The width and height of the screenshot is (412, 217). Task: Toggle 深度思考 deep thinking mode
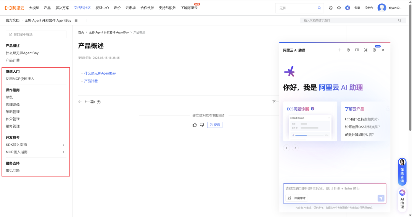(x=297, y=198)
